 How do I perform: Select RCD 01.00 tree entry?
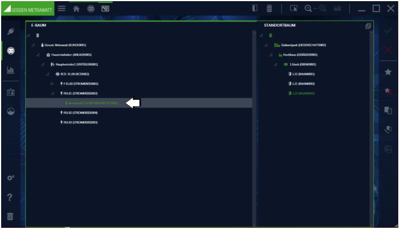[x=74, y=74]
